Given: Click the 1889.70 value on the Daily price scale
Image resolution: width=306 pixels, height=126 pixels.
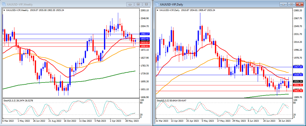Looking at the screenshot, I should [298, 97].
